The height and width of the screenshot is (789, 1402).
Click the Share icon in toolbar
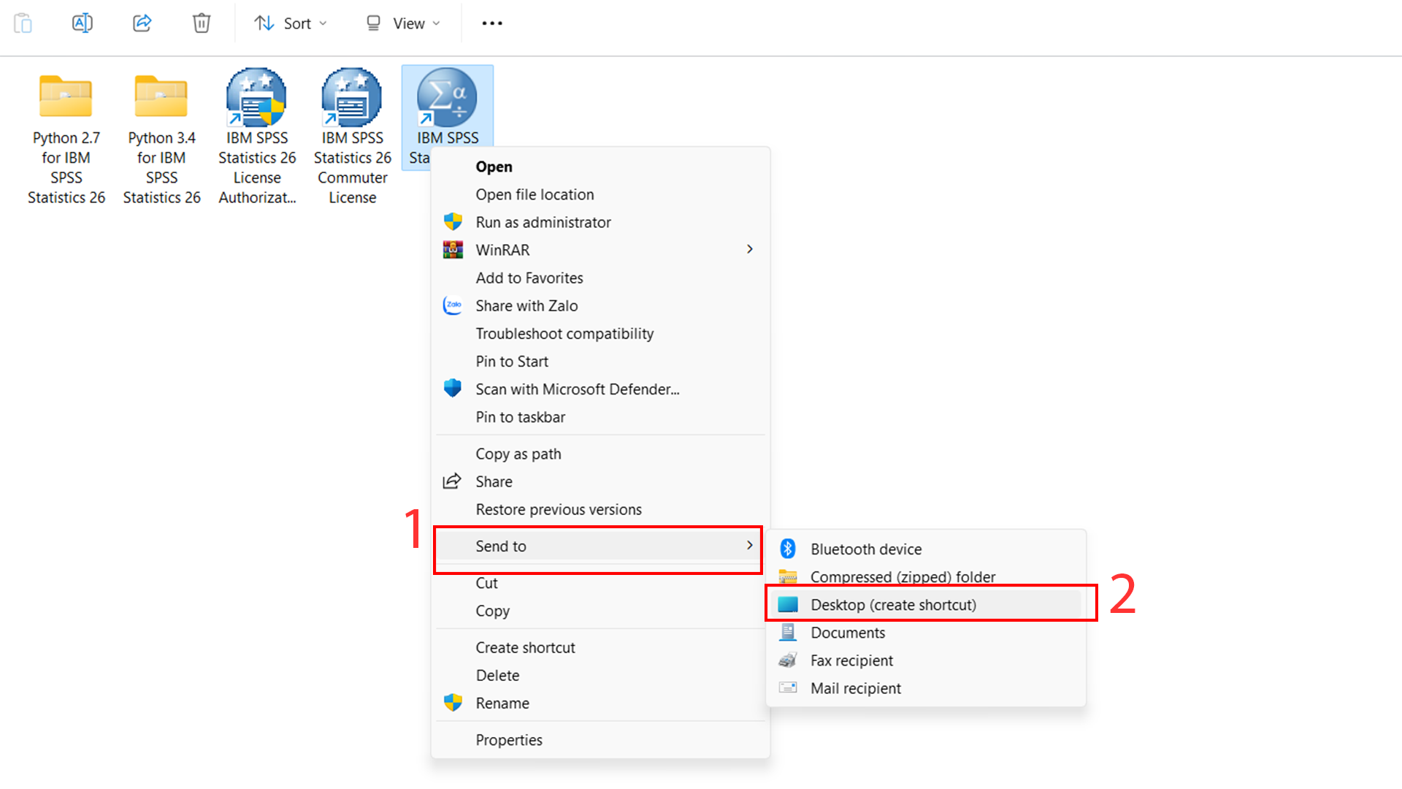tap(142, 23)
